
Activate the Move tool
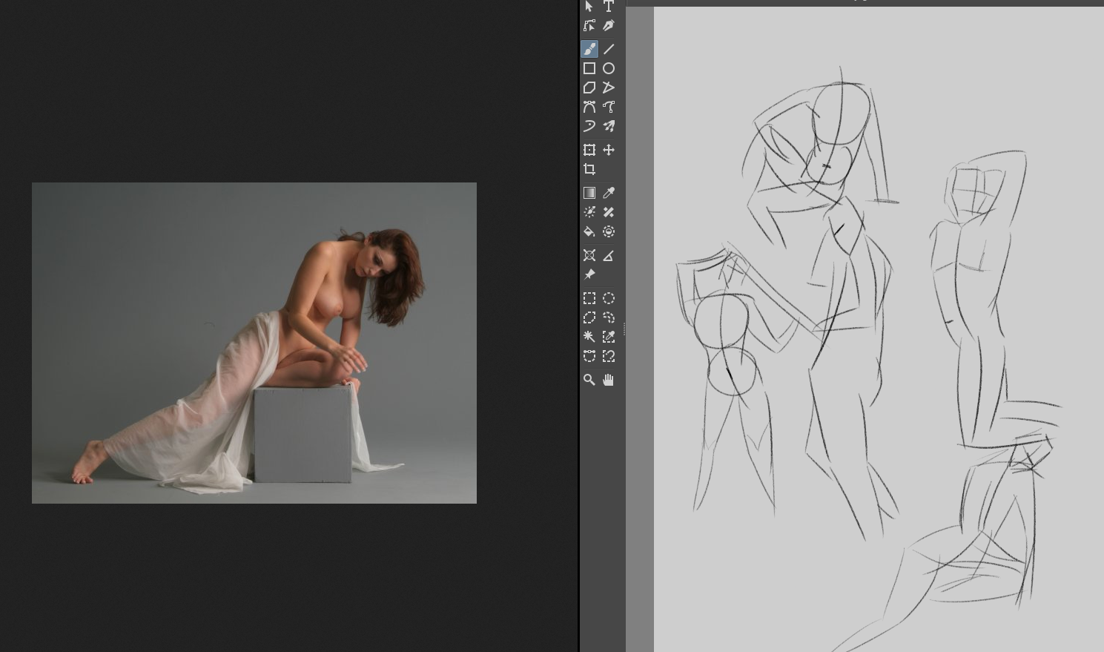(609, 150)
